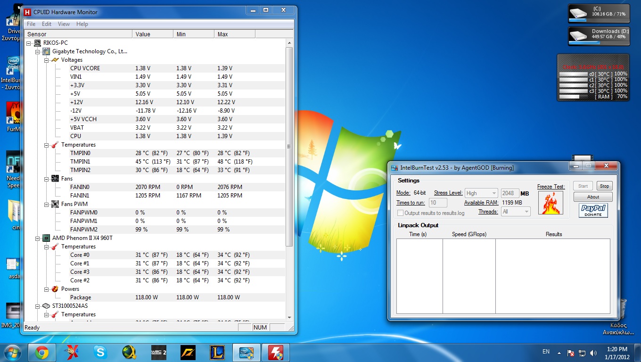This screenshot has width=641, height=362.
Task: Select the Gigabyte motherboard icon
Action: (46, 51)
